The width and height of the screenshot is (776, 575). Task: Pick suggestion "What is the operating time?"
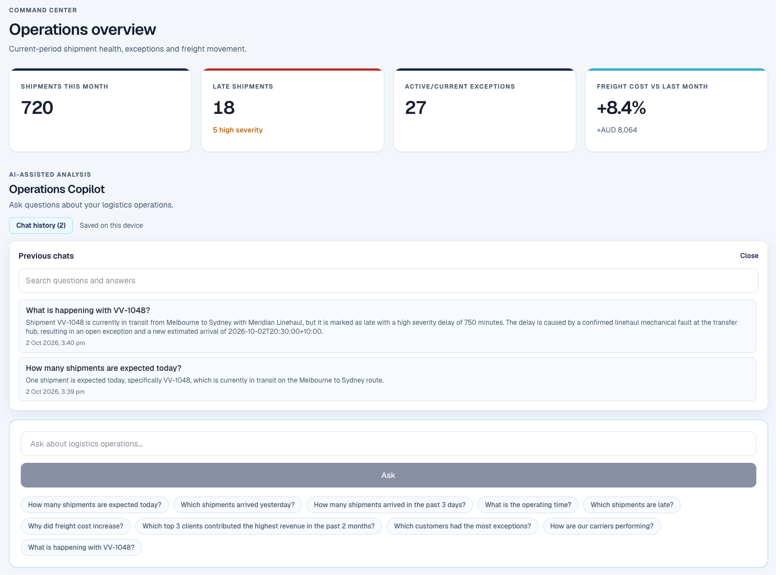[528, 505]
